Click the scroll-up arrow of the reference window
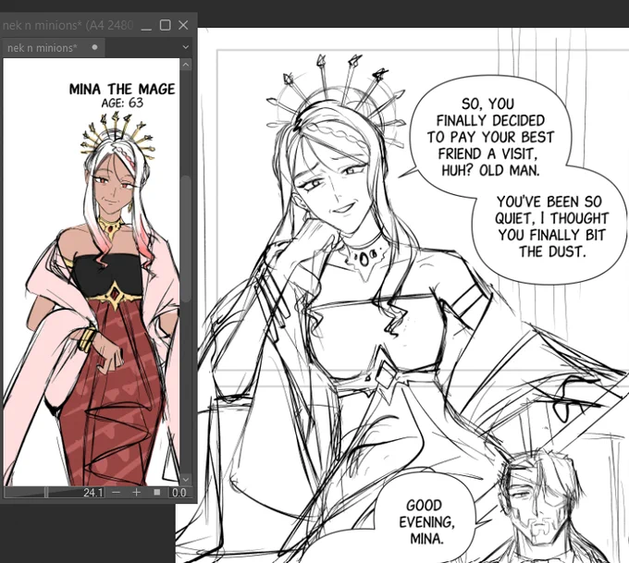This screenshot has height=563, width=629. (185, 65)
